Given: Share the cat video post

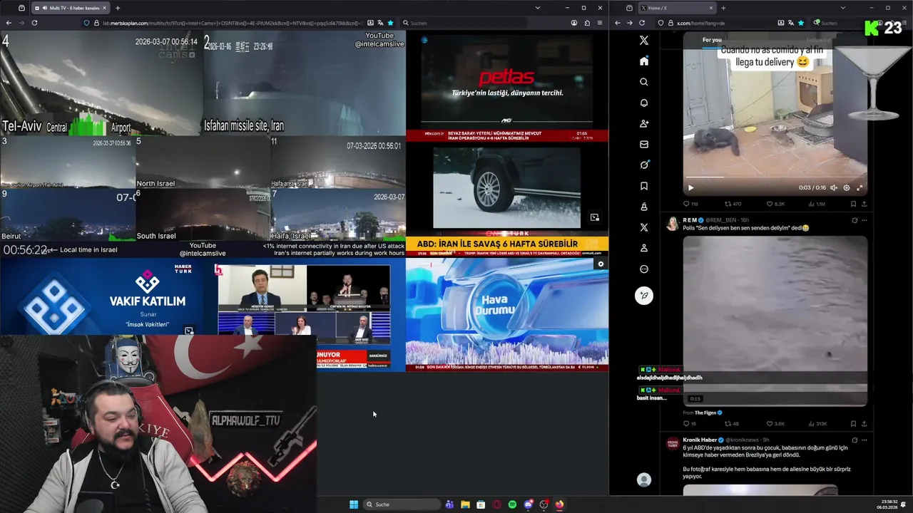Looking at the screenshot, I should [864, 204].
